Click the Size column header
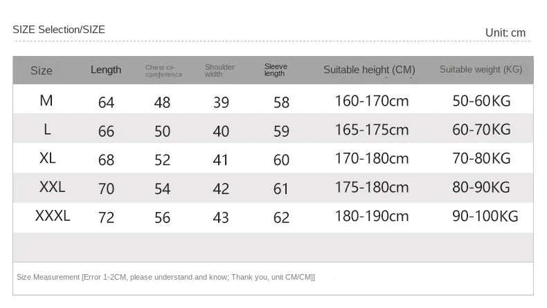 (x=42, y=70)
